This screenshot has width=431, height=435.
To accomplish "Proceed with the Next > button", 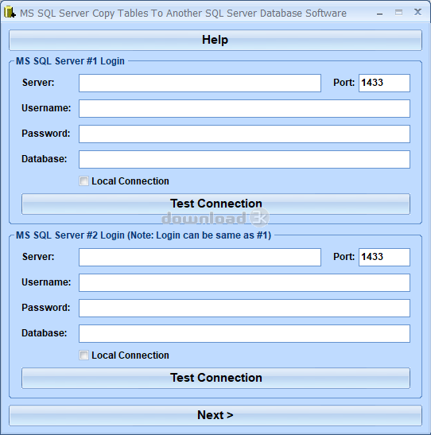I will tap(215, 415).
